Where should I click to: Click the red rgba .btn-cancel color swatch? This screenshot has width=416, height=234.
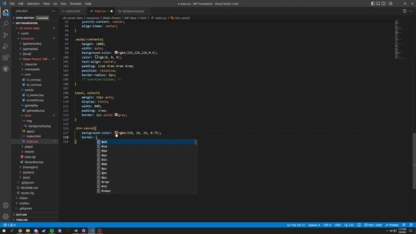pos(116,133)
